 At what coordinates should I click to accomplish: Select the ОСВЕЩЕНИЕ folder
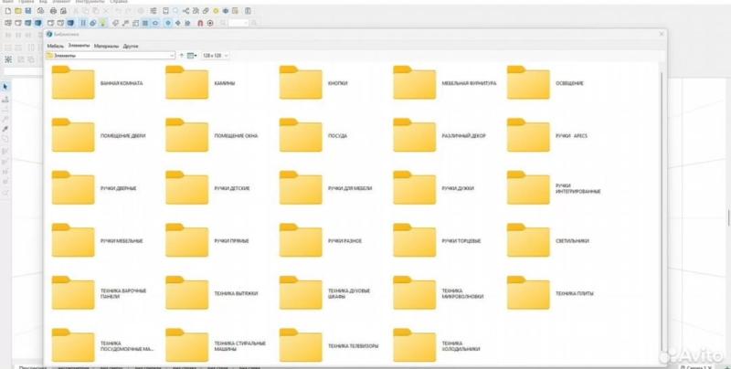coord(528,83)
